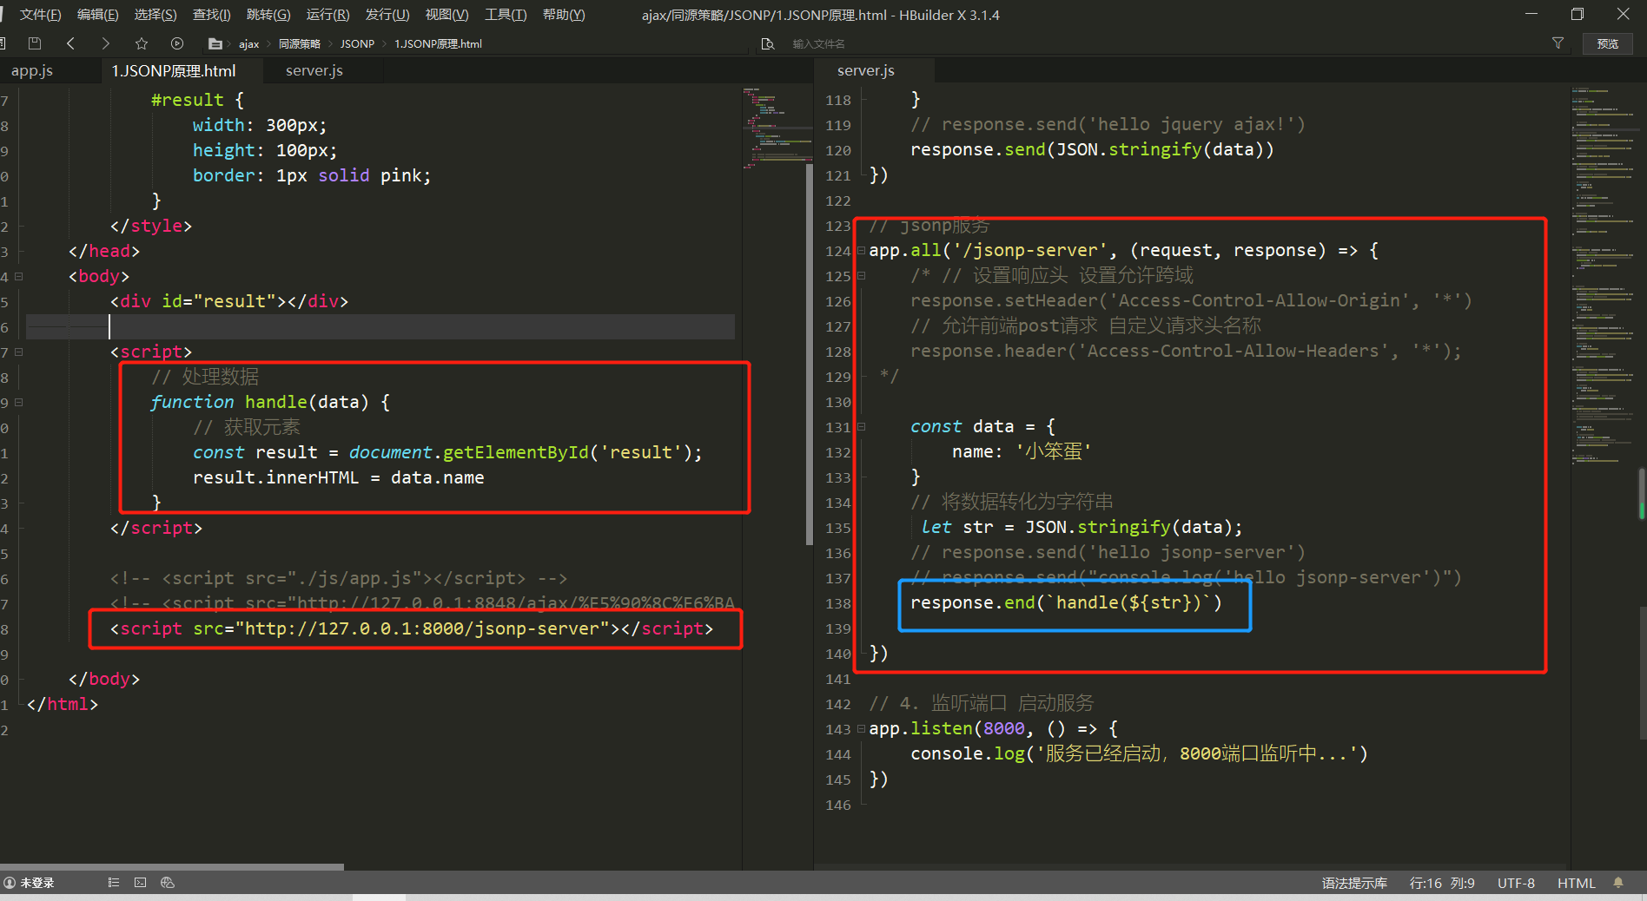Open the terminal icon in status bar
The width and height of the screenshot is (1647, 901).
(x=140, y=883)
